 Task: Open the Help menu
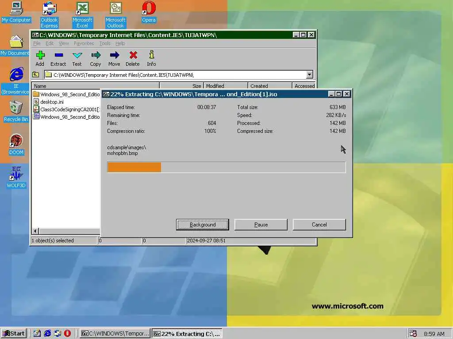point(120,43)
